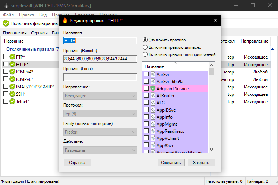Click the green check icon beside SSH rule

pos(12,94)
